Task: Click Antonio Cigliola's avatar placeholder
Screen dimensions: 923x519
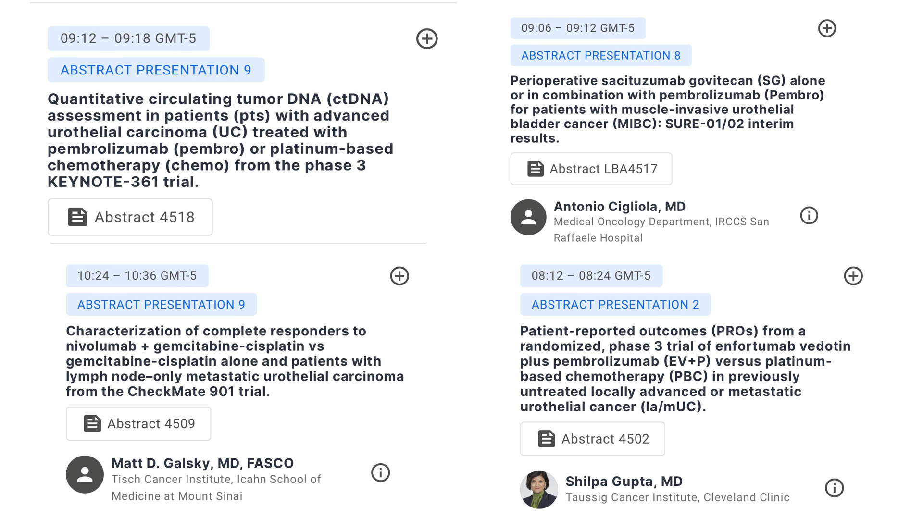Action: (528, 217)
